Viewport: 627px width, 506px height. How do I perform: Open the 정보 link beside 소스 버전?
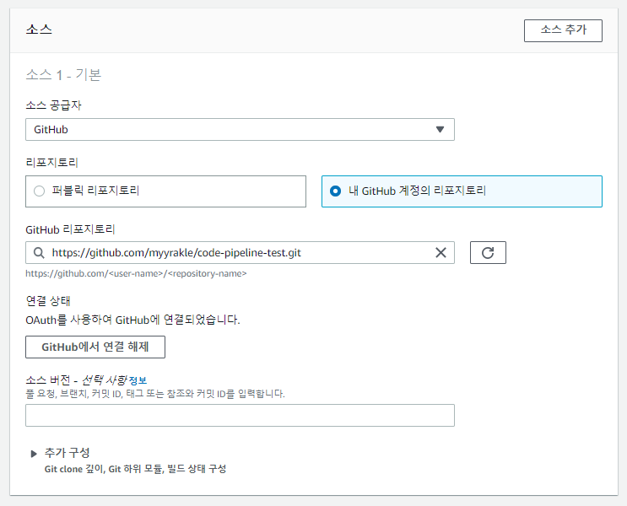click(138, 380)
